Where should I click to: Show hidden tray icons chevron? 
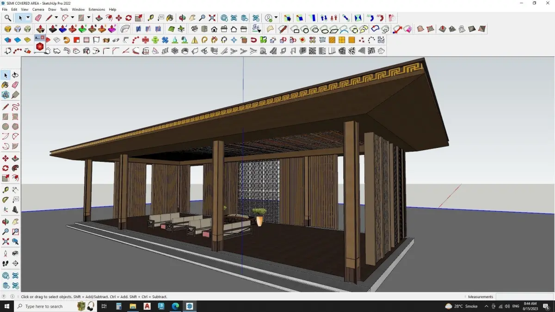[486, 306]
